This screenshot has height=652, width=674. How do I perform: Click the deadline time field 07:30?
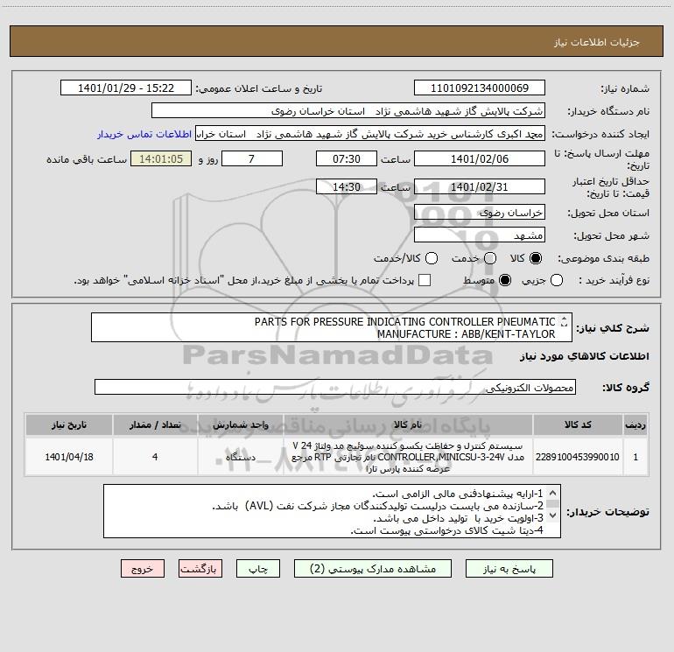pyautogui.click(x=347, y=158)
